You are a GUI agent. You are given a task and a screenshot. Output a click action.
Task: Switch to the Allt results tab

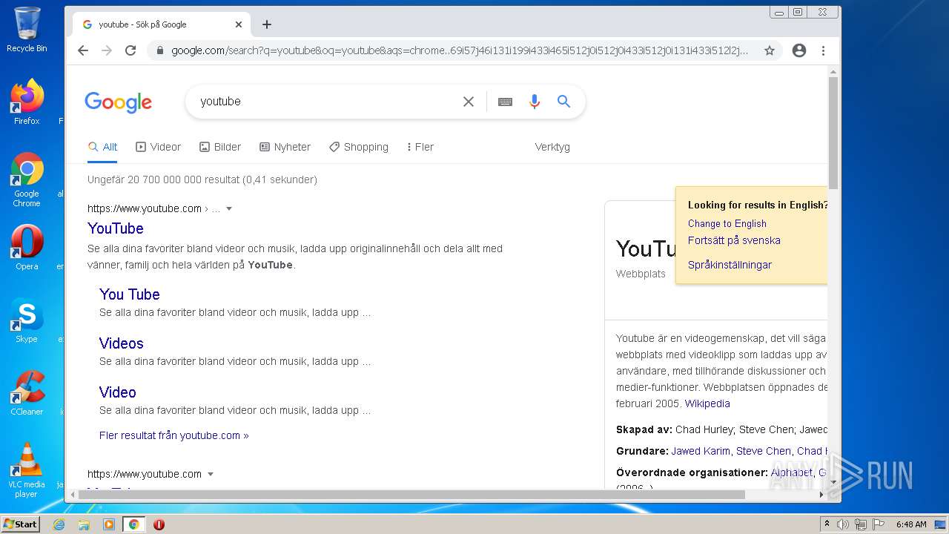pos(103,147)
